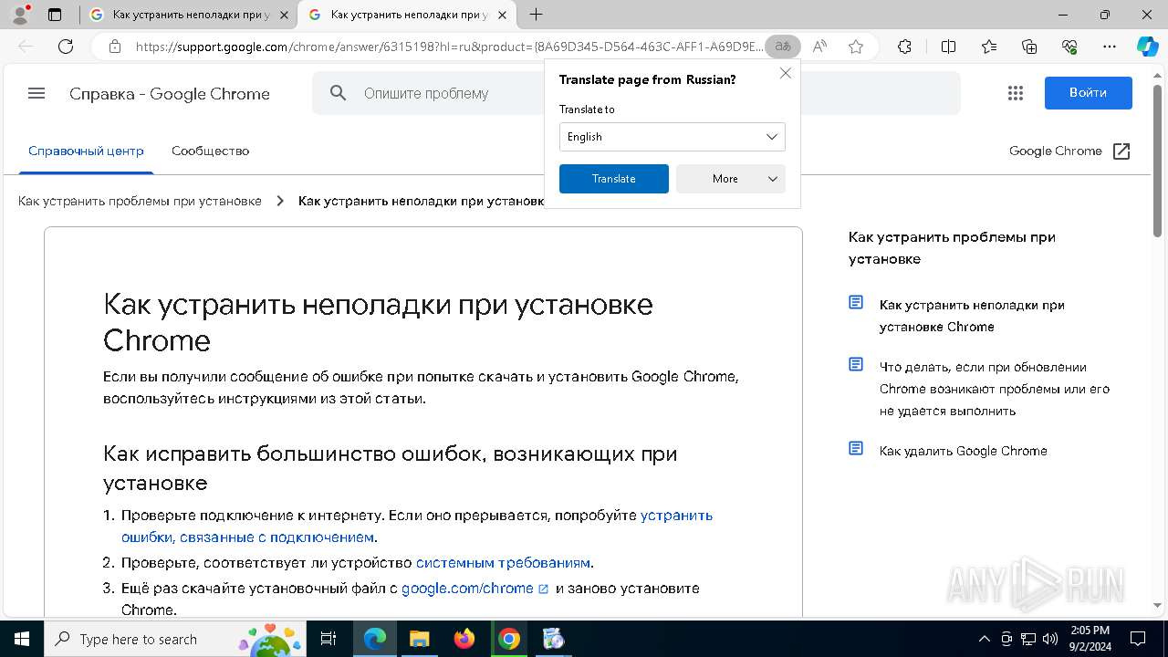Image resolution: width=1168 pixels, height=657 pixels.
Task: Open the Collections icon
Action: click(1029, 47)
